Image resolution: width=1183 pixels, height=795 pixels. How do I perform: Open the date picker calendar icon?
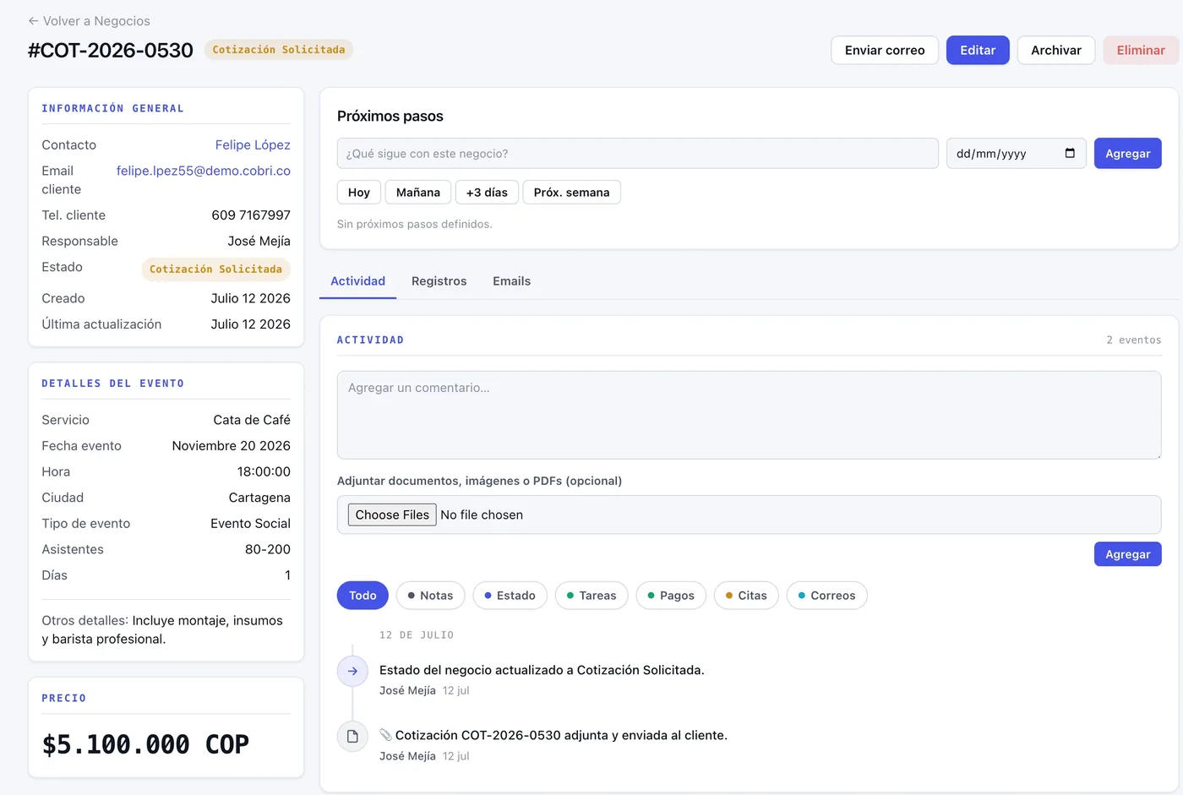(x=1070, y=154)
